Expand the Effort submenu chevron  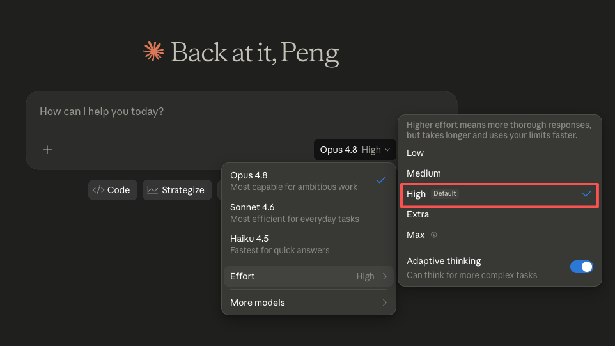pyautogui.click(x=385, y=276)
